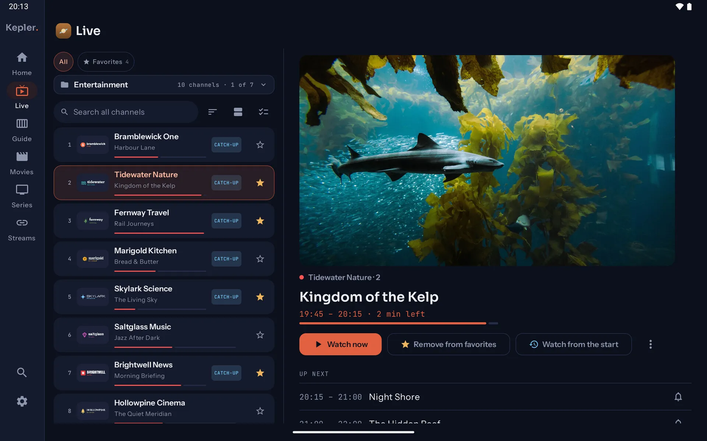Open settings gear in sidebar
The image size is (707, 441).
(x=22, y=401)
